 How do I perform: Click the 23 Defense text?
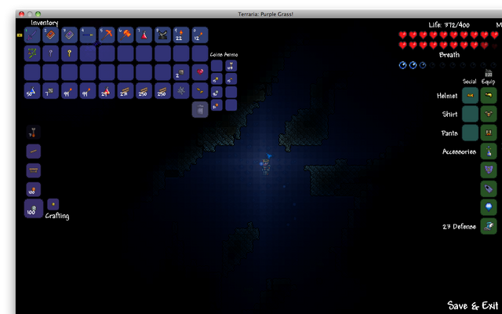tap(459, 227)
